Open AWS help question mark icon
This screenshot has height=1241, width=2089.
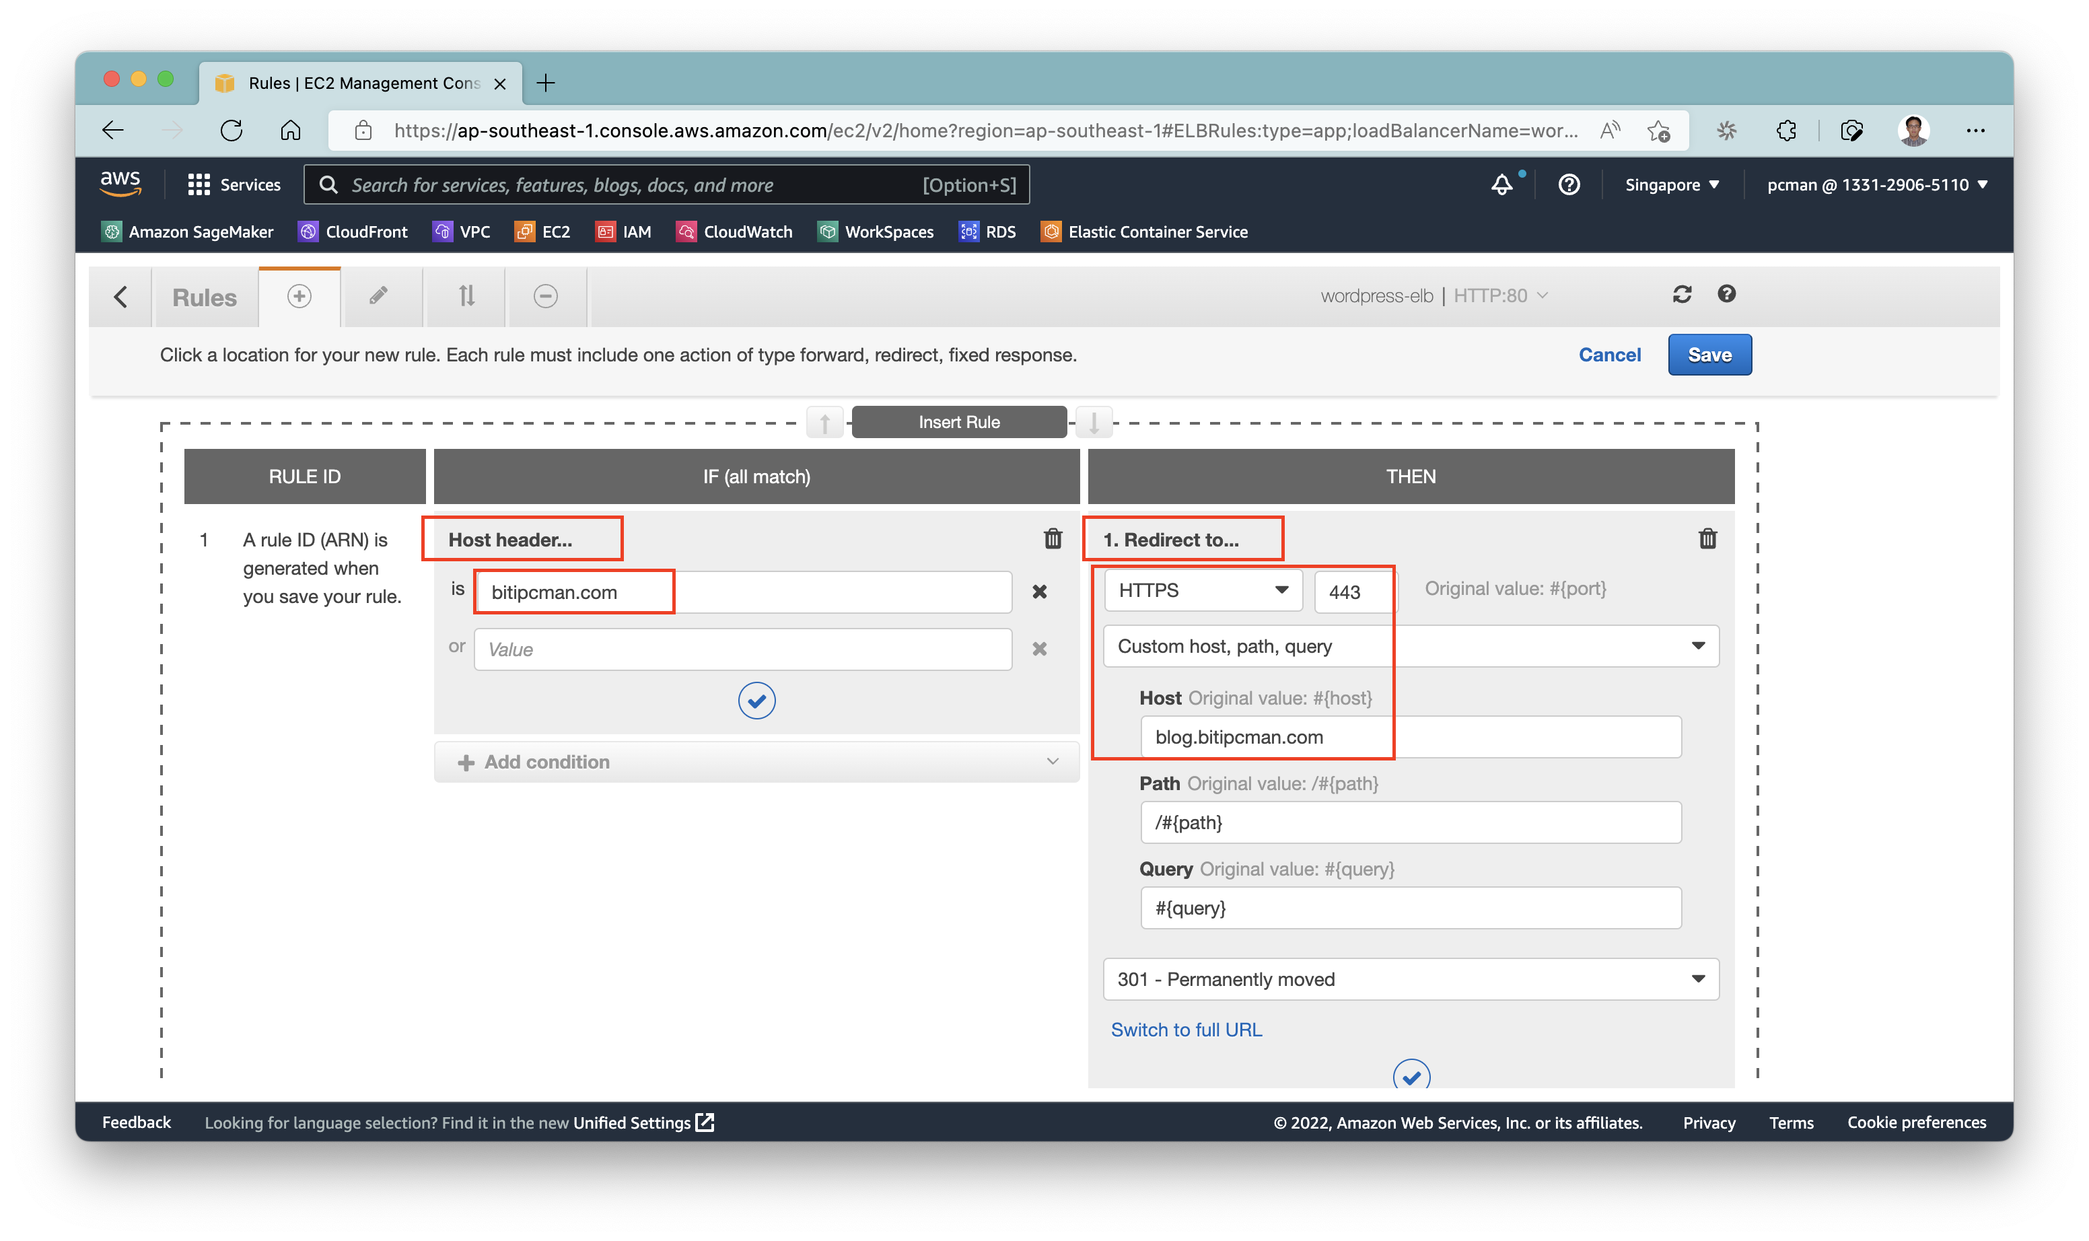(1569, 185)
